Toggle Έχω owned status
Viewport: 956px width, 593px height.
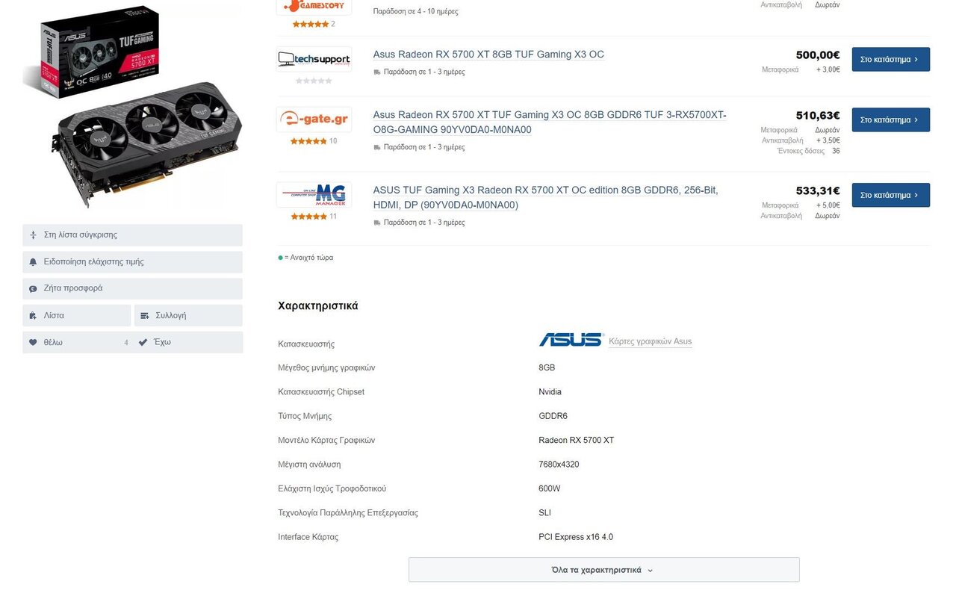188,342
